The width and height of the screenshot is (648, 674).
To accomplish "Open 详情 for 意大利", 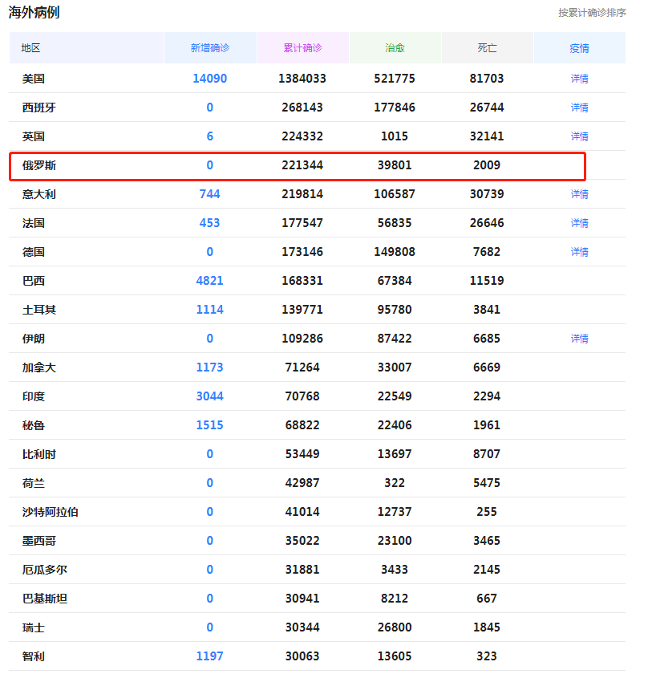I will pyautogui.click(x=579, y=193).
